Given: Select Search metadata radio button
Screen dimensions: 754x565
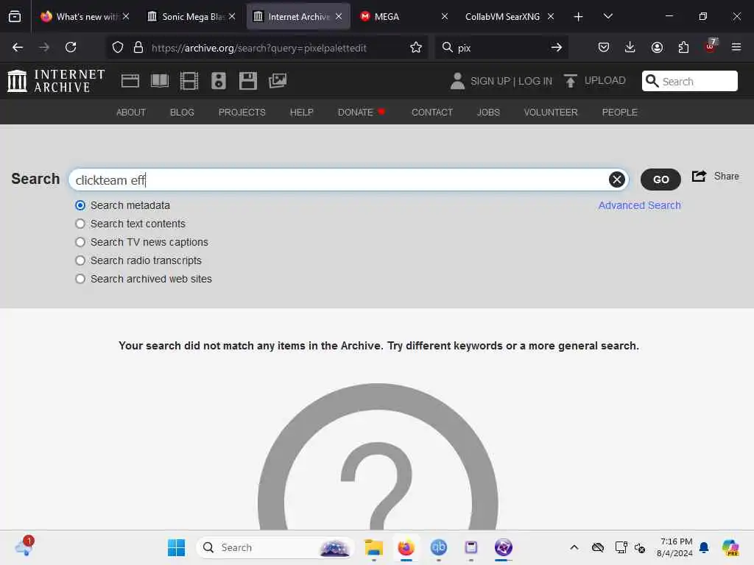Looking at the screenshot, I should (x=80, y=205).
